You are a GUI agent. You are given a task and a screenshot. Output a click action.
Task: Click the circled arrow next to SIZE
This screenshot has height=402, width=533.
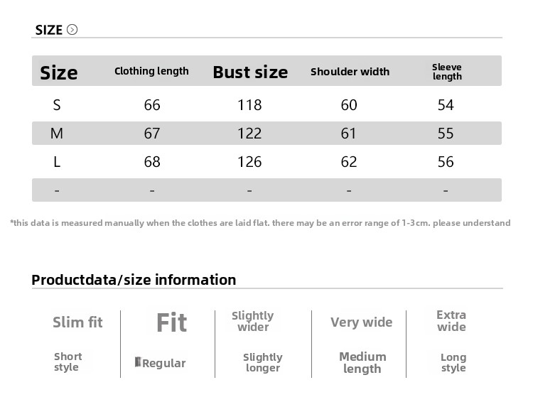point(72,30)
